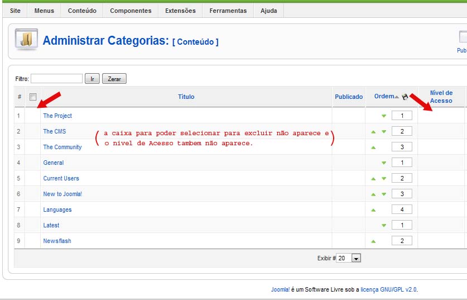Click order field for Newsflash
The image size is (467, 300).
tap(402, 241)
